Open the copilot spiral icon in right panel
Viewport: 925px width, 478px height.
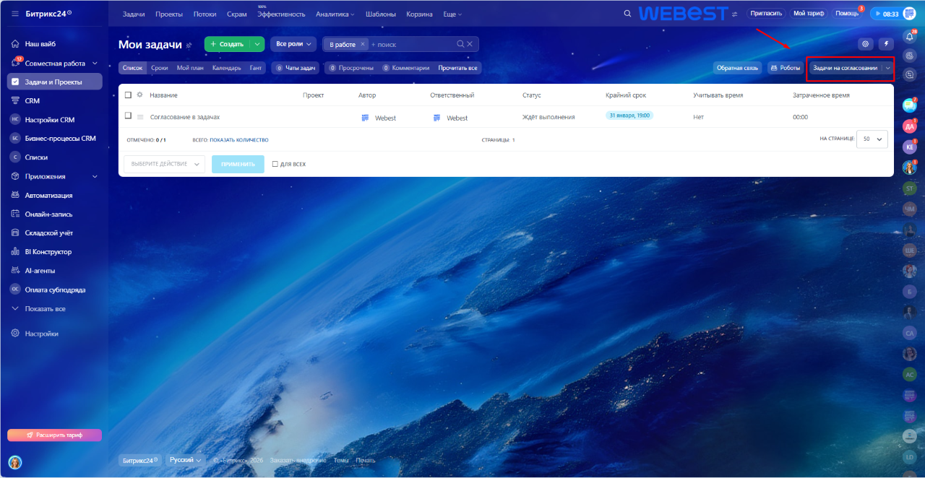pyautogui.click(x=910, y=55)
